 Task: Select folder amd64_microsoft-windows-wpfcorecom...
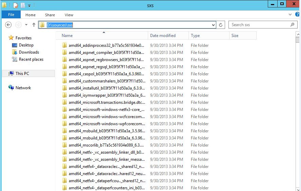[107, 123]
